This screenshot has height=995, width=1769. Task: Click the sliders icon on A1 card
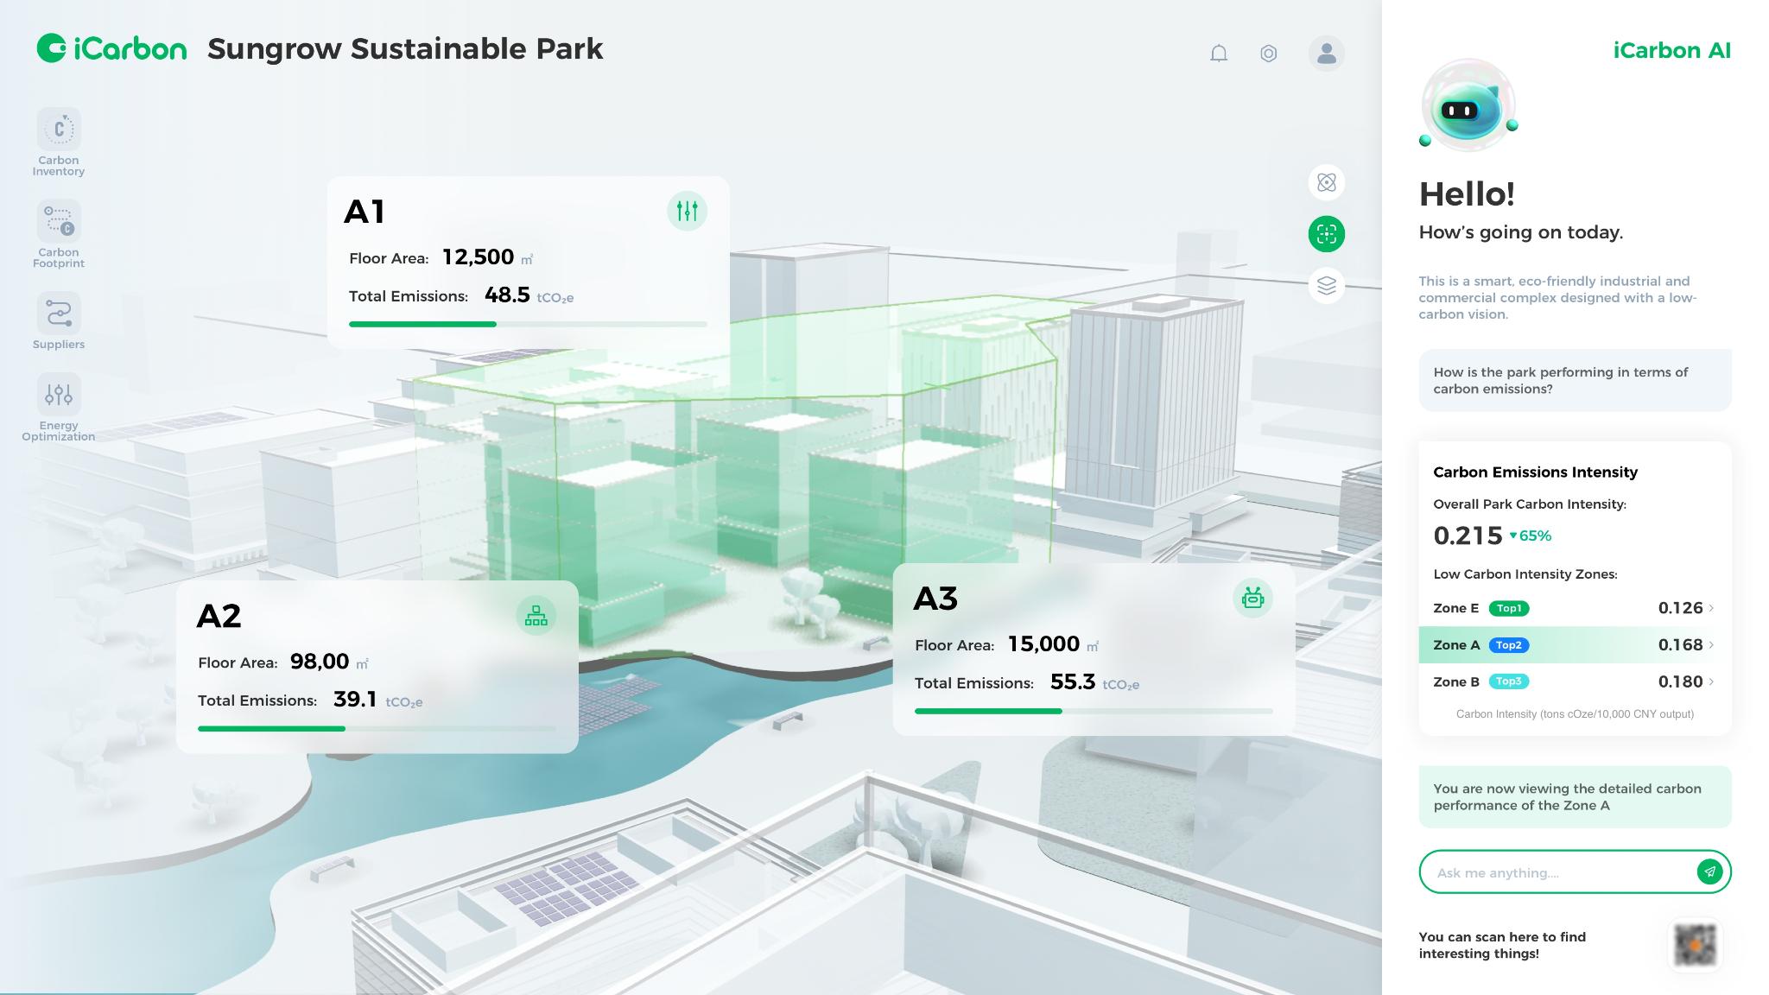point(688,211)
